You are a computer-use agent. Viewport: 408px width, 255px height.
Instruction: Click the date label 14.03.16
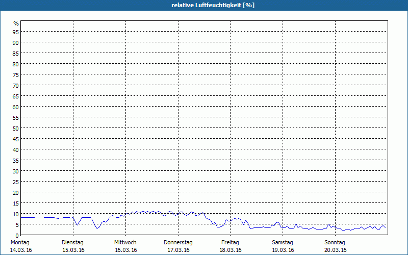20,250
